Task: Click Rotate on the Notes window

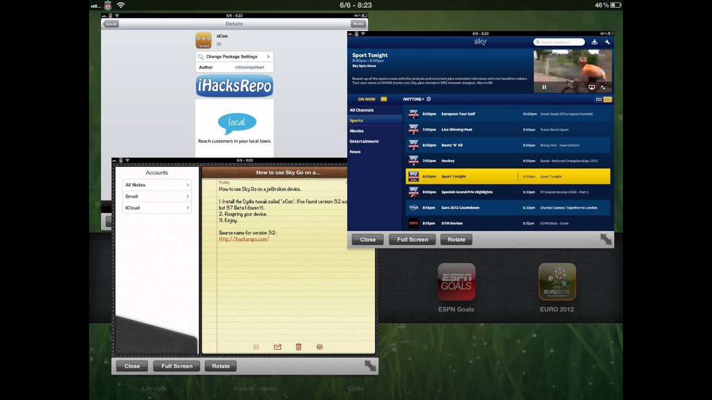Action: click(x=221, y=366)
